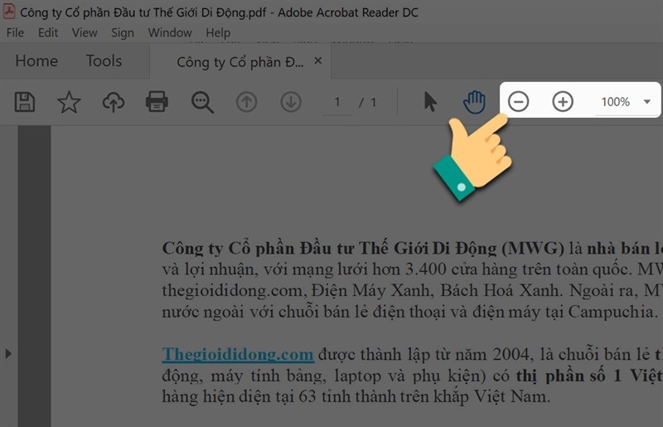Save the PDF using the floppy disk icon
The width and height of the screenshot is (663, 427).
[x=25, y=102]
